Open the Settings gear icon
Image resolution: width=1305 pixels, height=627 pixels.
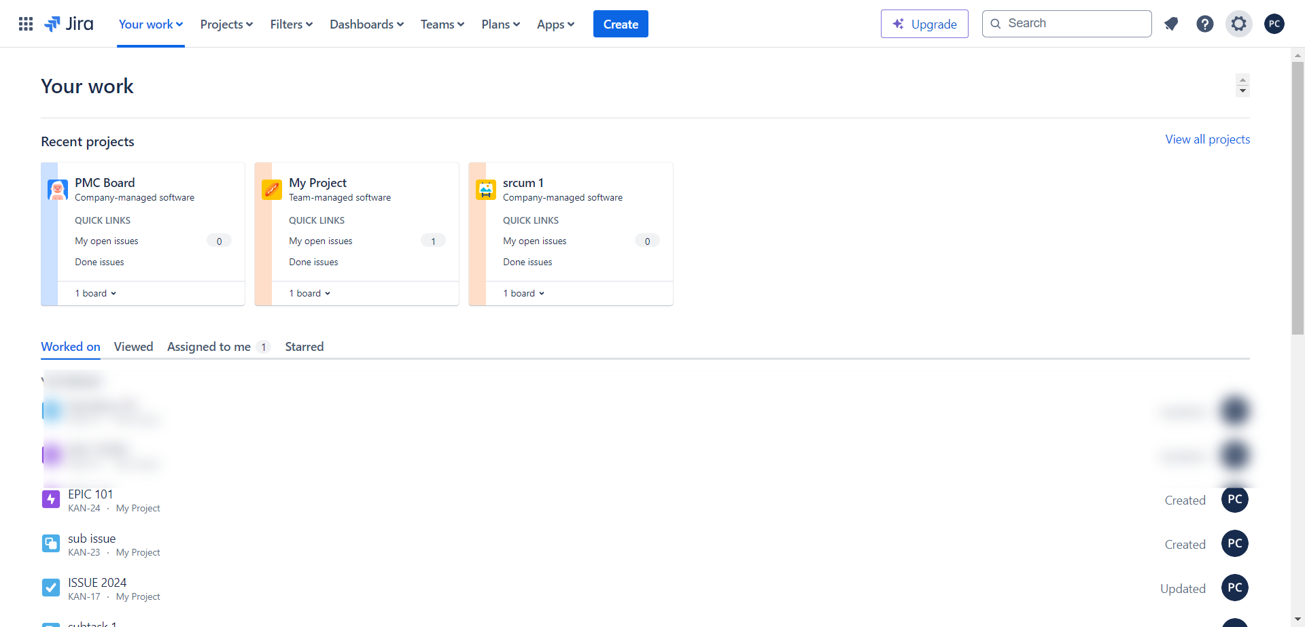[1239, 24]
